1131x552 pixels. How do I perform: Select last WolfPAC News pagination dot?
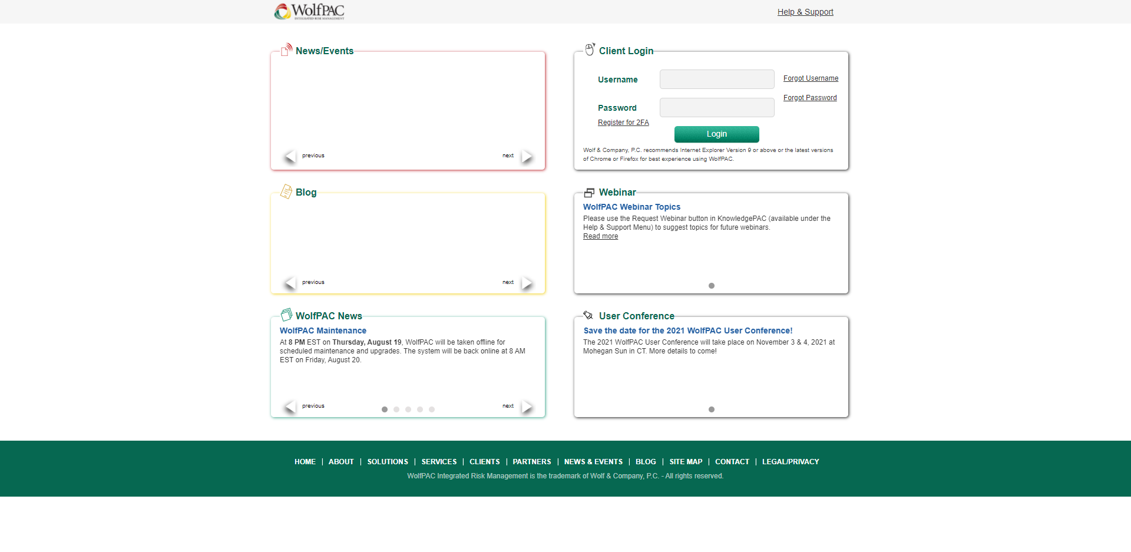click(x=432, y=409)
